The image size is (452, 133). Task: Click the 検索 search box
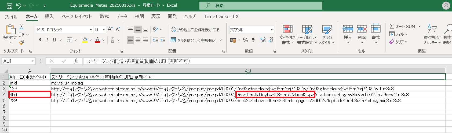[x=261, y=6]
